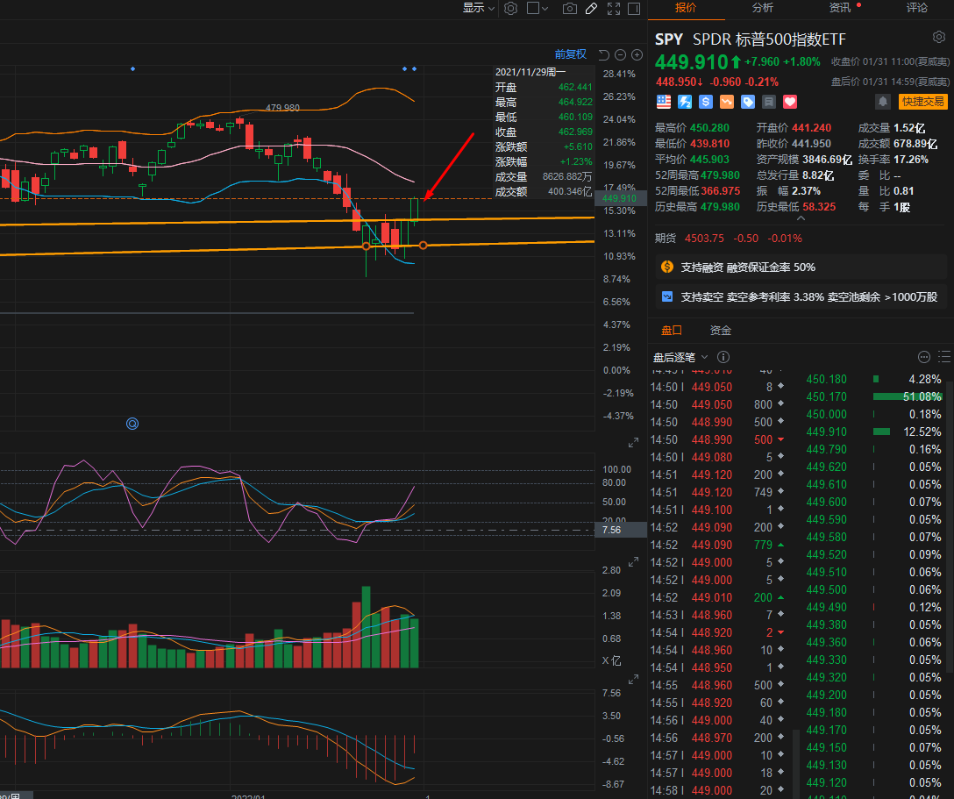Expand the volume indicator pane
The width and height of the screenshot is (954, 799).
(633, 679)
